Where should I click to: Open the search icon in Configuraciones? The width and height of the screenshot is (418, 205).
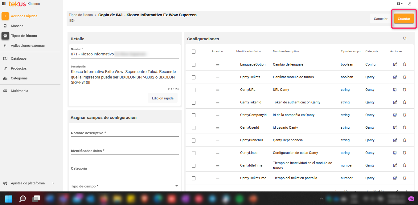point(405,38)
